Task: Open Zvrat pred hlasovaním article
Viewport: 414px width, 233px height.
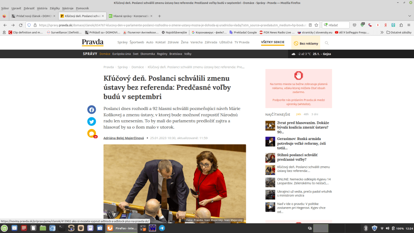Action: point(303,127)
